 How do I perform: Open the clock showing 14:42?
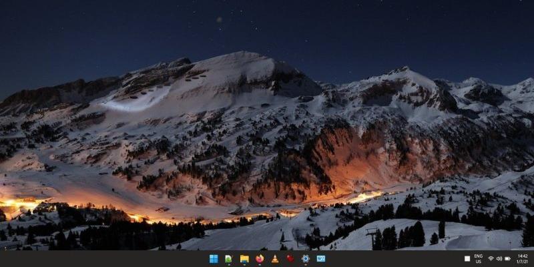click(x=523, y=258)
